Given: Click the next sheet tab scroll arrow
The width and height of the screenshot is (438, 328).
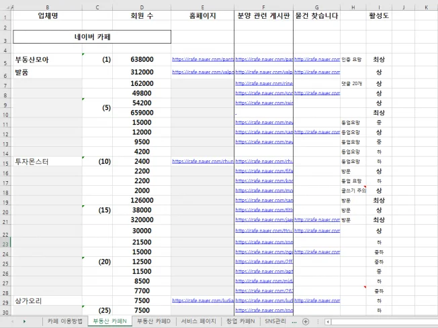Looking at the screenshot, I should coord(24,322).
